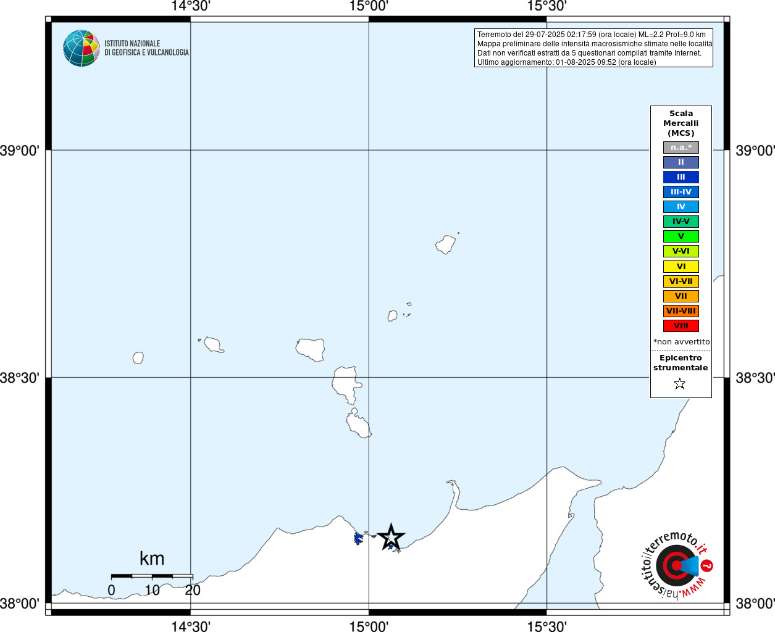
Task: Click the scale bar '10' tick label
Action: tap(152, 590)
